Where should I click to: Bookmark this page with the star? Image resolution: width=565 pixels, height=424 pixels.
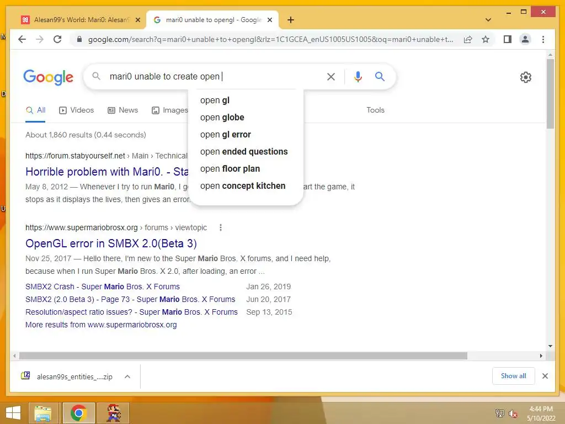pyautogui.click(x=486, y=39)
